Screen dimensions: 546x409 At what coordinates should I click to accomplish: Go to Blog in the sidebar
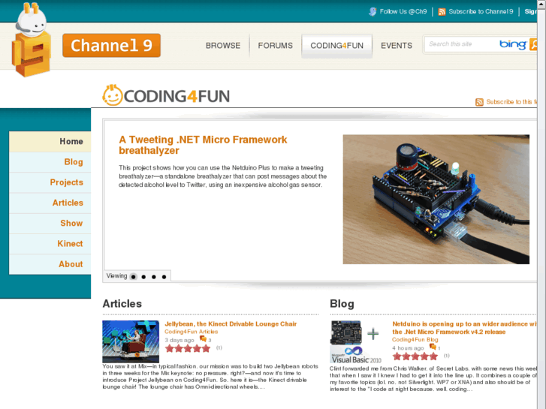pyautogui.click(x=50, y=162)
